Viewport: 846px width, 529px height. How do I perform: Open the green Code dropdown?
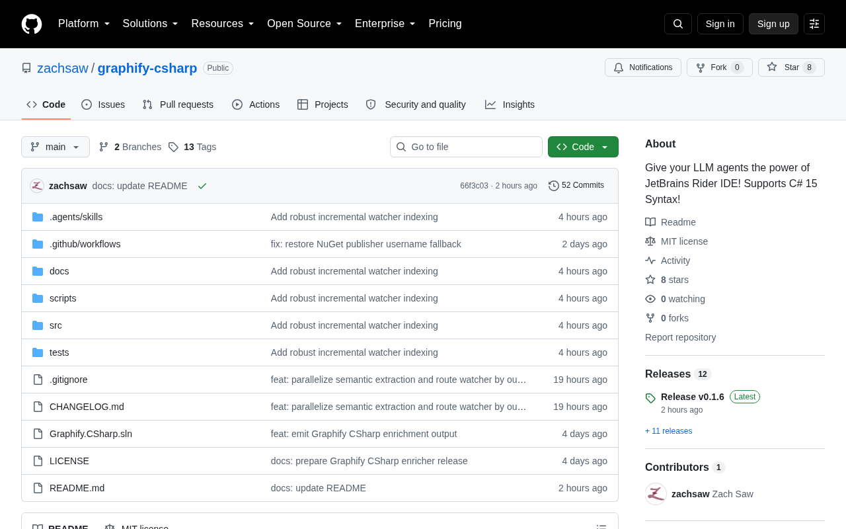(x=583, y=147)
